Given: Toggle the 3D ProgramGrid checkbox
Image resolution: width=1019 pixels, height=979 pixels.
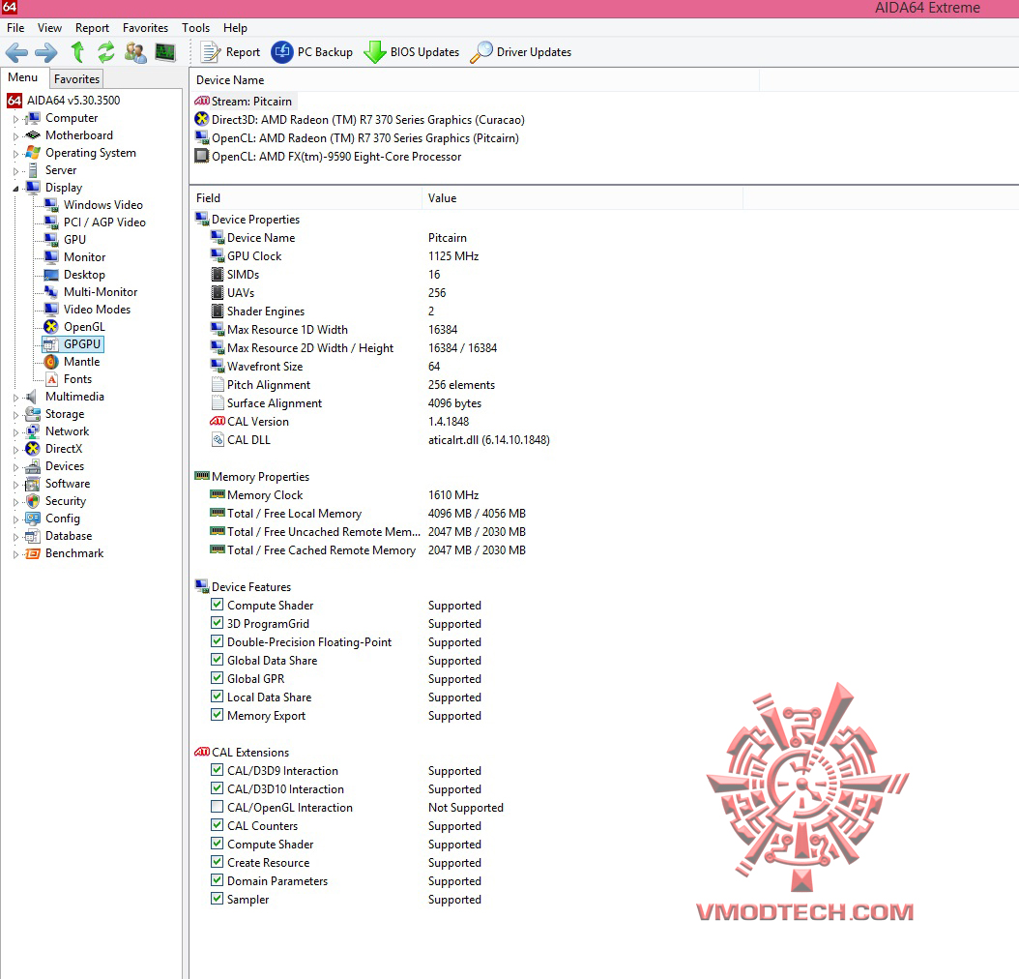Looking at the screenshot, I should tap(218, 623).
